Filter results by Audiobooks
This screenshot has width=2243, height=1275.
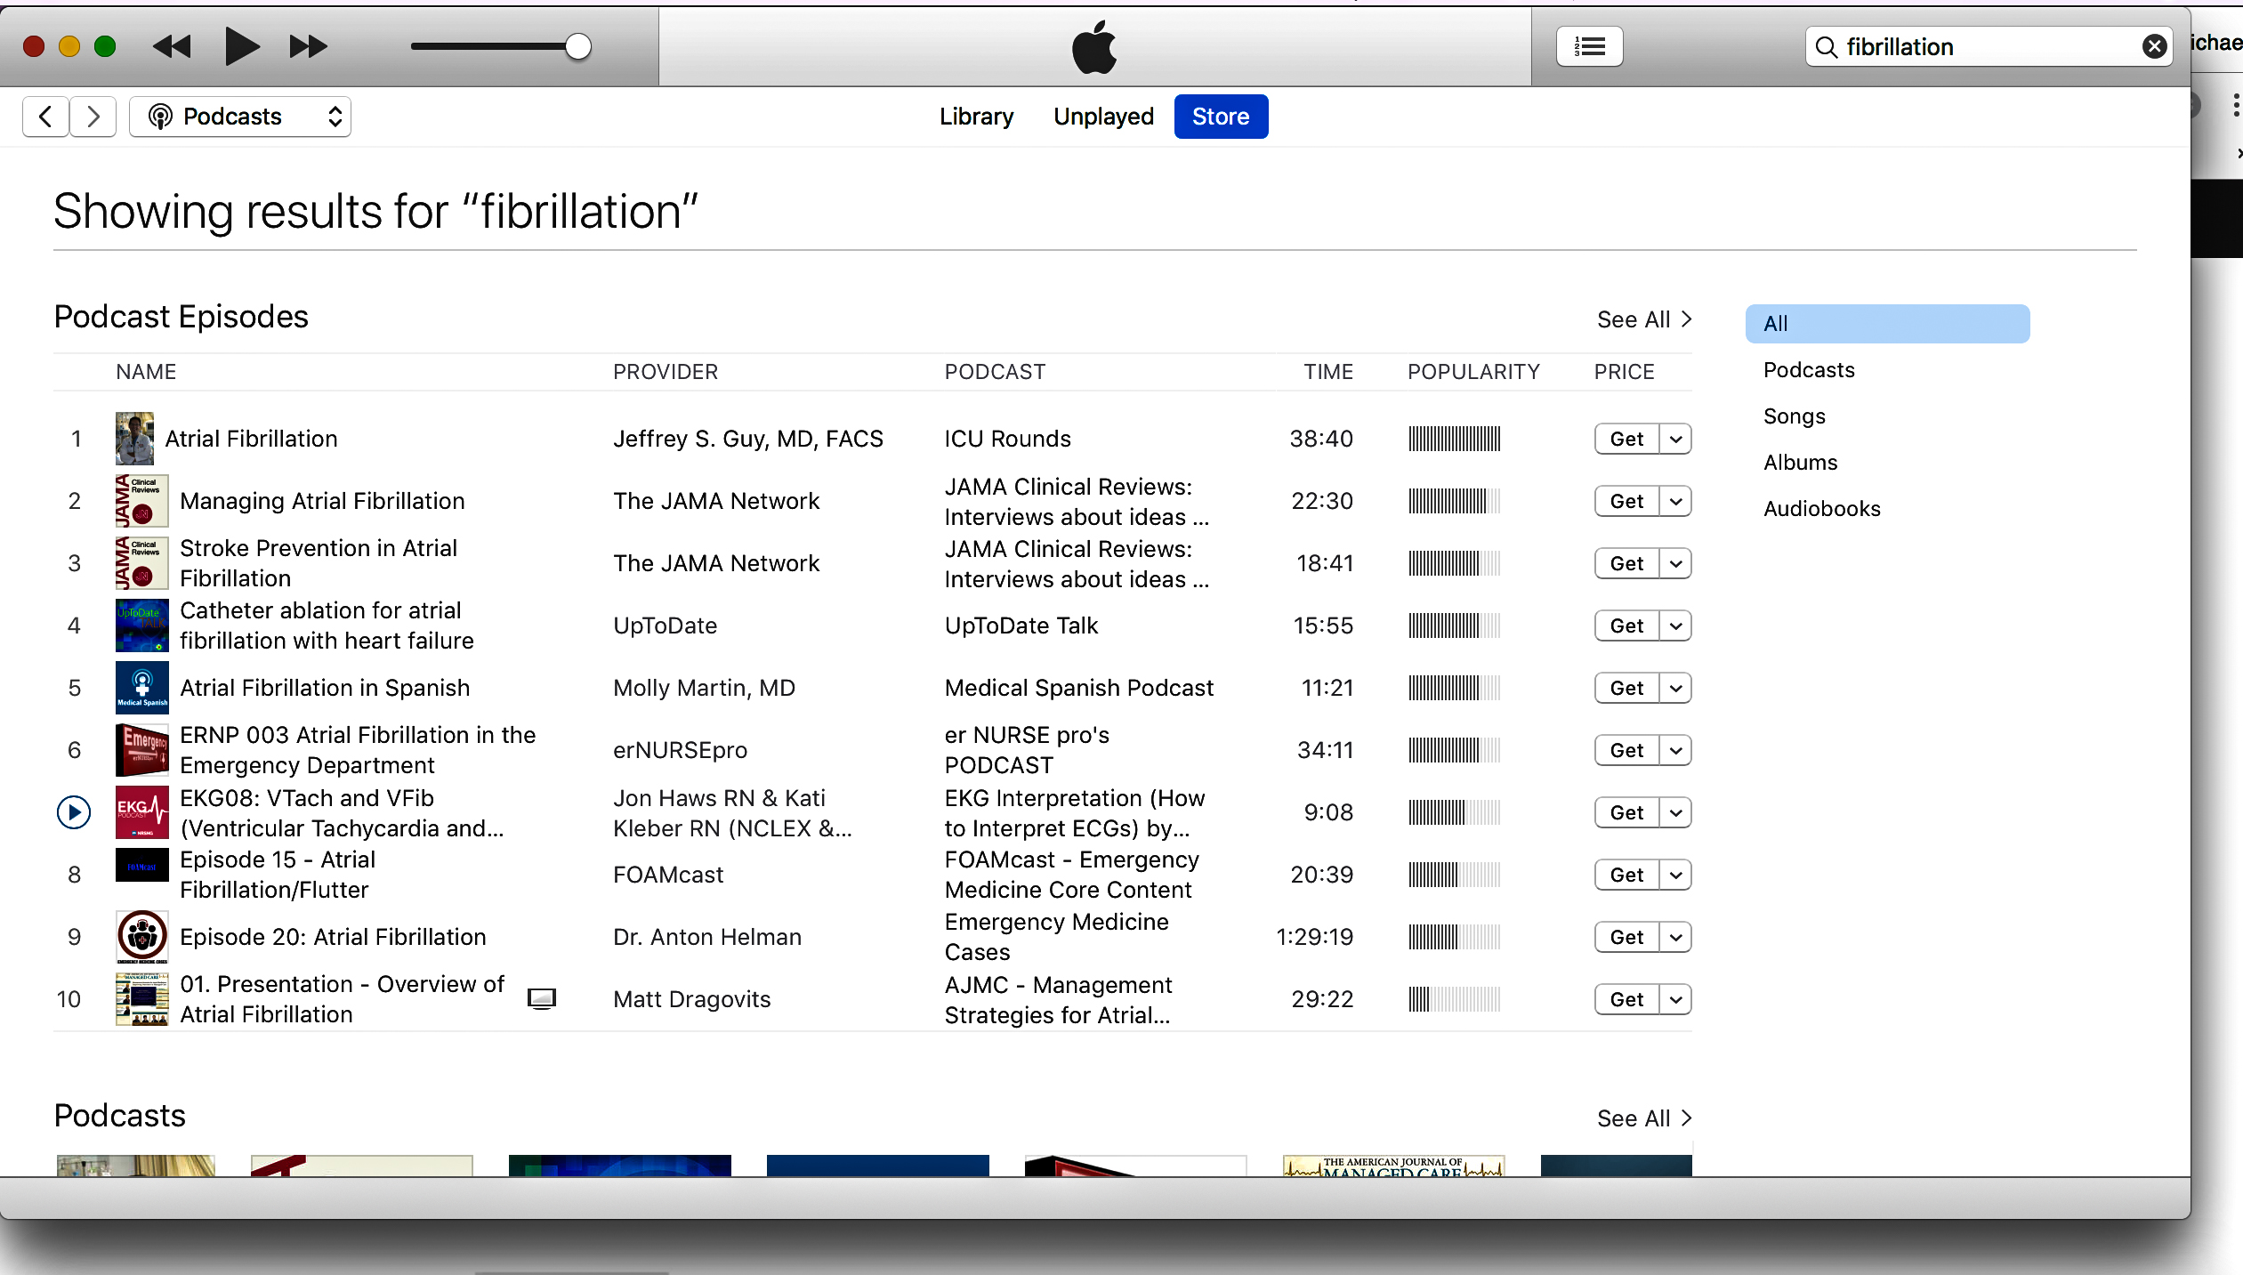(1821, 509)
